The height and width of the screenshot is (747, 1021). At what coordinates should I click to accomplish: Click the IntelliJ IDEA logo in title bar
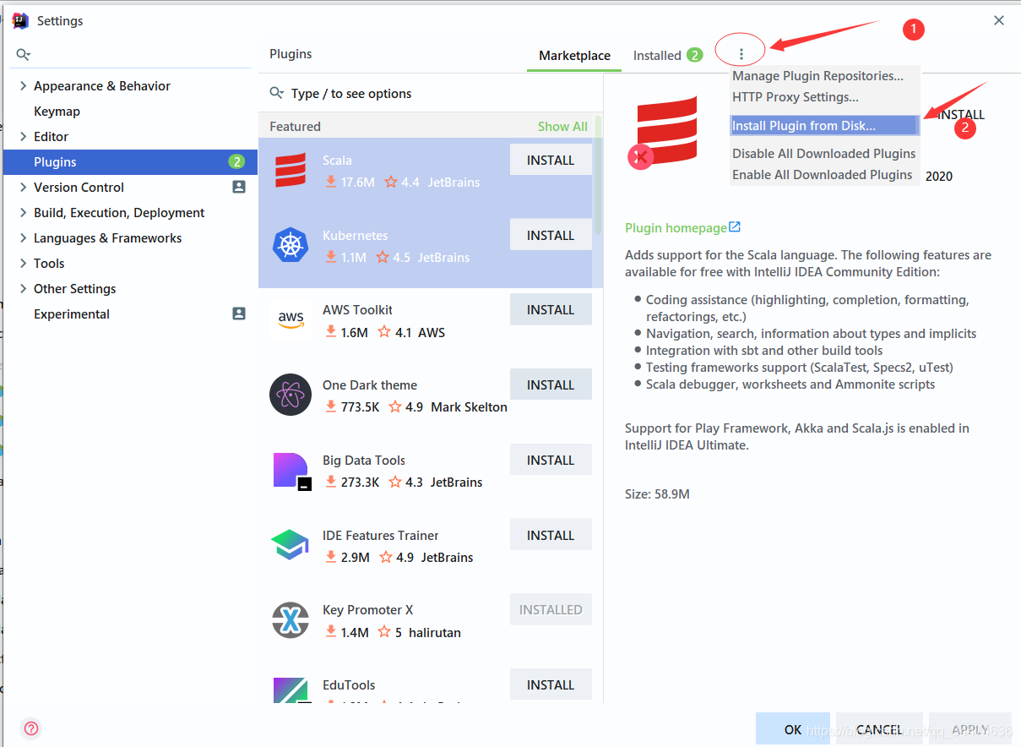coord(20,20)
